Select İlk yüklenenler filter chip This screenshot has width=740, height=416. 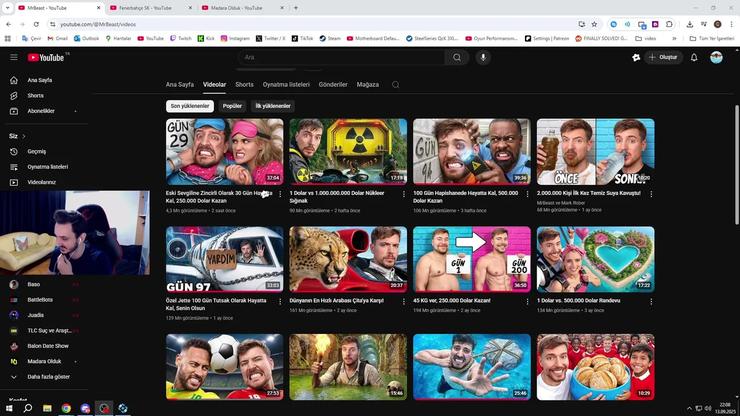273,106
